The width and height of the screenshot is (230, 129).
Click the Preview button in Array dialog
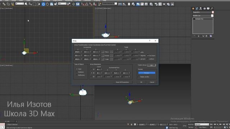(147, 73)
